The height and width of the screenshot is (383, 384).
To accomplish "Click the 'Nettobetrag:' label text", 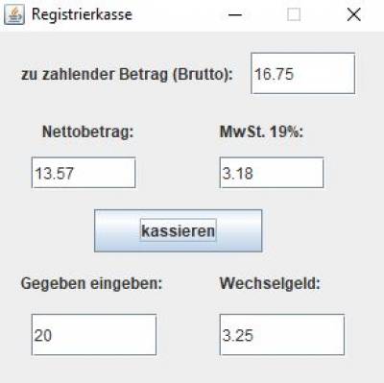I will (88, 132).
